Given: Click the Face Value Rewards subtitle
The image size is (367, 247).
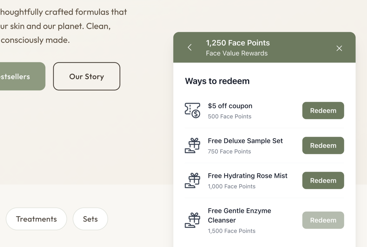Looking at the screenshot, I should pos(237,53).
